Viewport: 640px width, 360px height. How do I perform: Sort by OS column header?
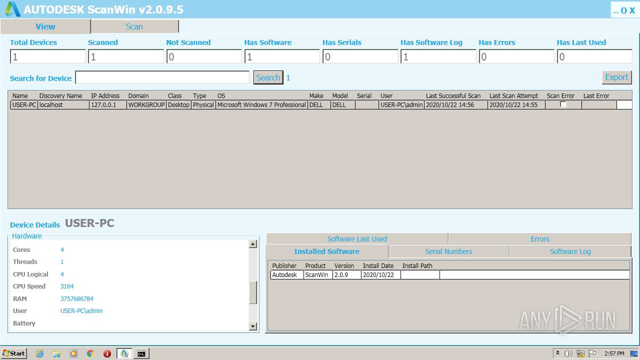pos(221,95)
